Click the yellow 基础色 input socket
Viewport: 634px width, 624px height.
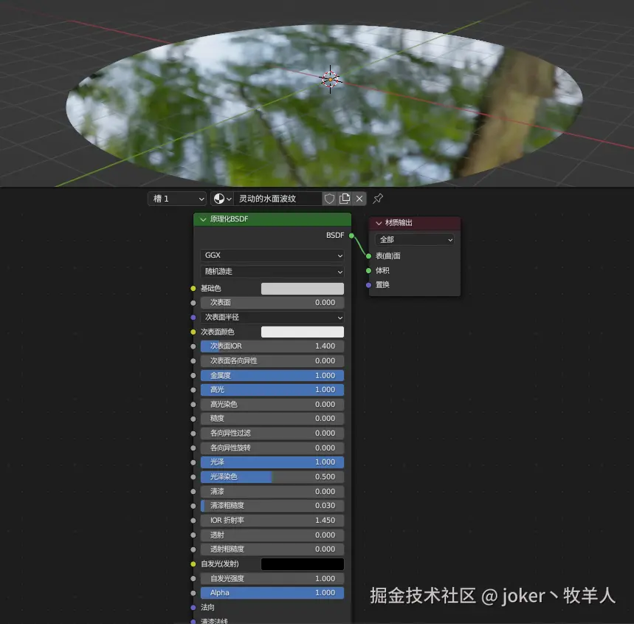[x=193, y=287]
